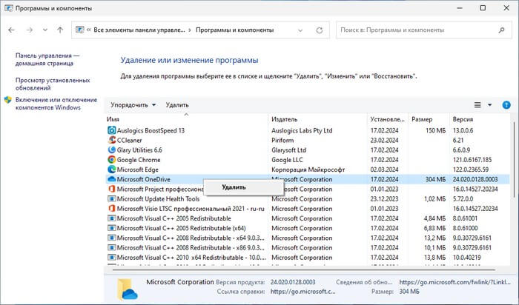This screenshot has width=519, height=305.
Task: Click version 121.0.6167.185 cell
Action: point(472,160)
